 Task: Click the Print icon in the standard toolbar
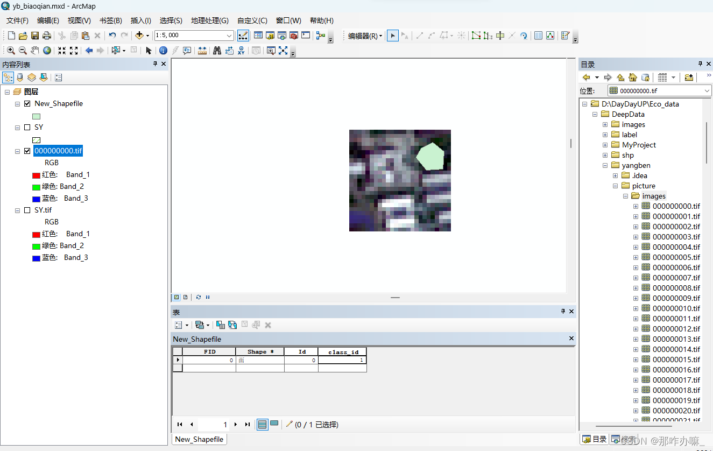point(46,36)
